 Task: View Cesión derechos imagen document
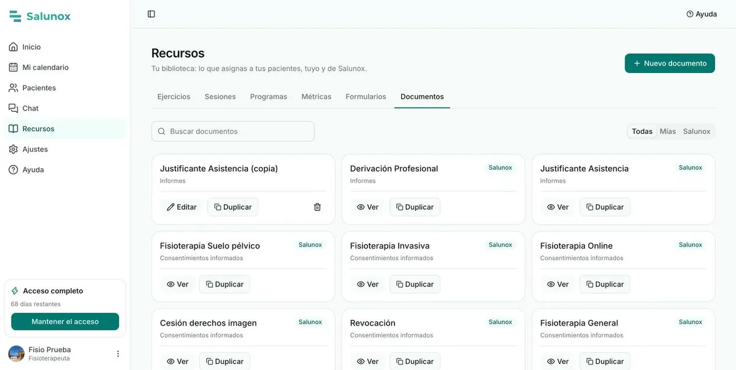[x=178, y=361]
